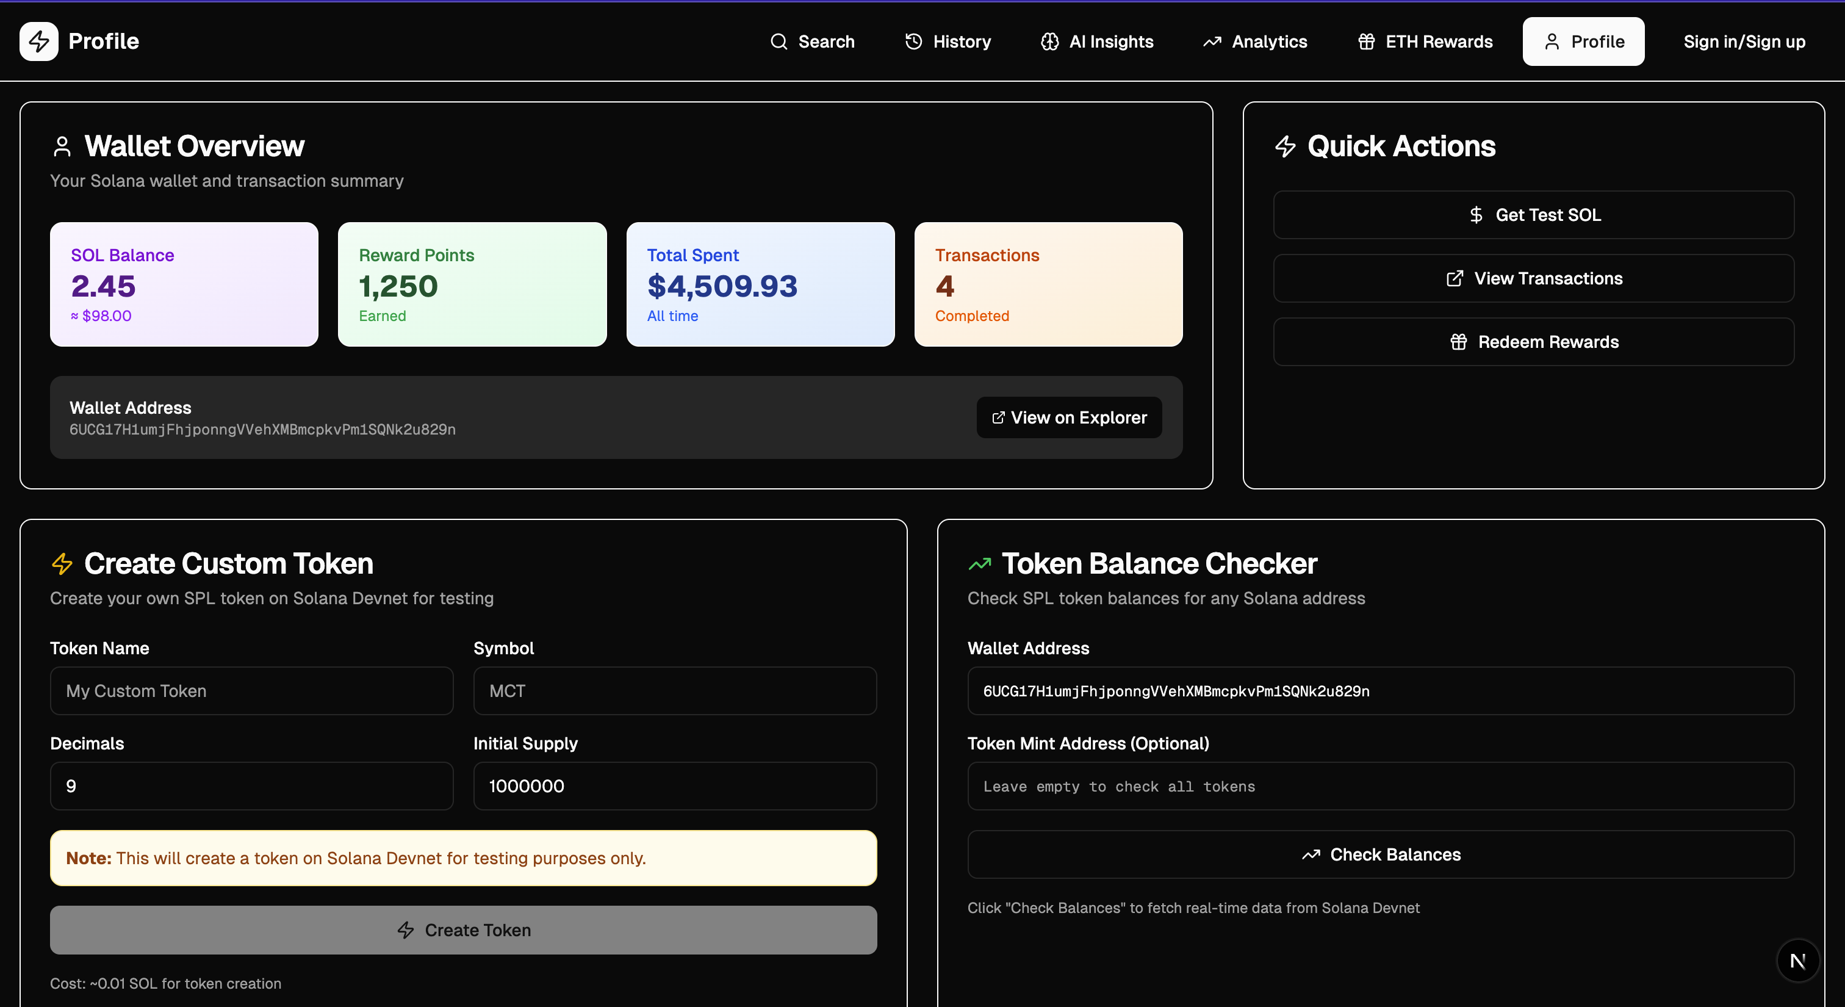Click the Next.js N badge icon

point(1797,961)
